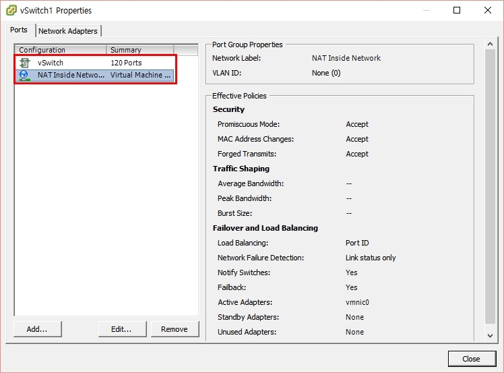Click the Configuration column header
504x373 pixels.
point(61,50)
